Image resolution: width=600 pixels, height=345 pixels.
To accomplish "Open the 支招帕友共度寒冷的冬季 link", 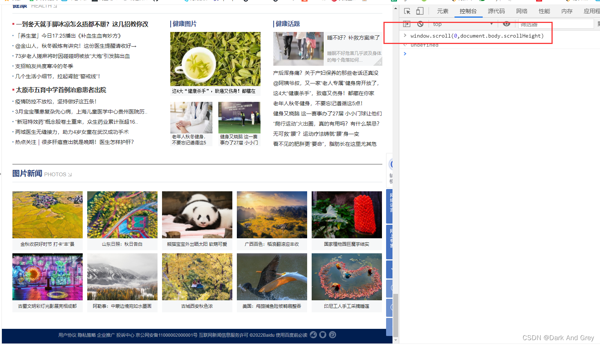I will [44, 67].
